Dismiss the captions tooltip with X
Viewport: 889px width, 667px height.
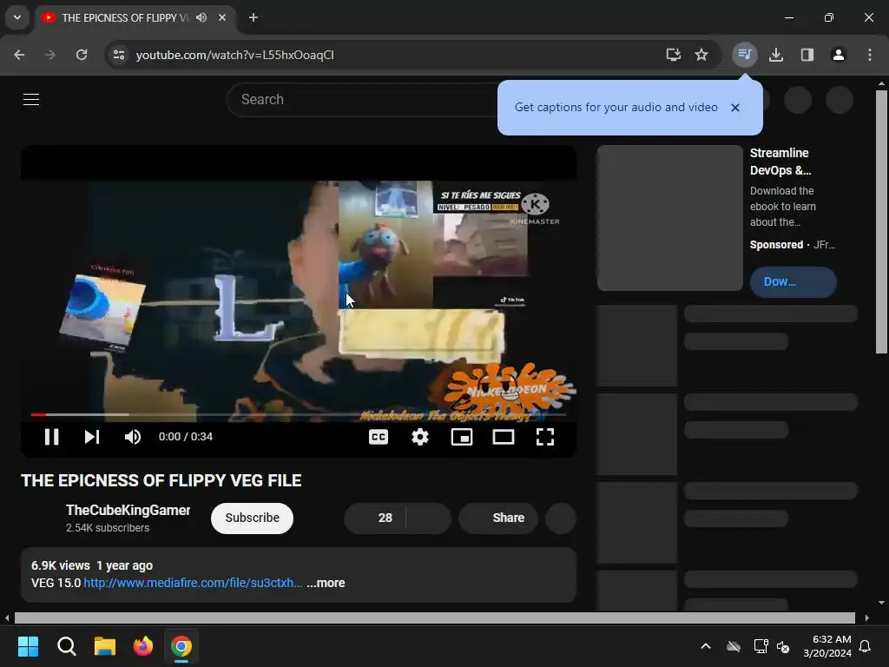735,107
